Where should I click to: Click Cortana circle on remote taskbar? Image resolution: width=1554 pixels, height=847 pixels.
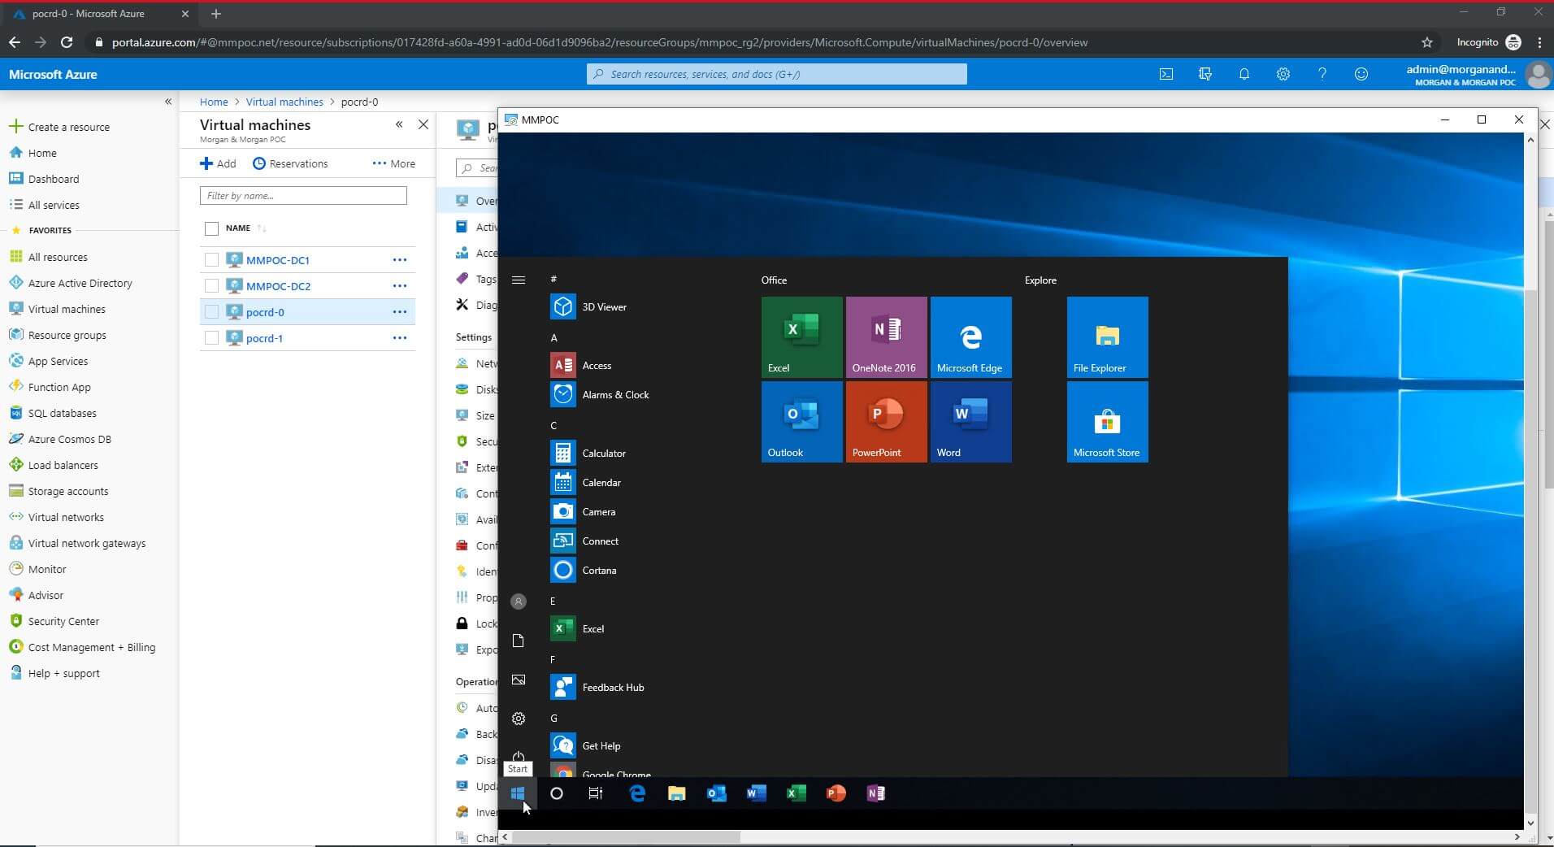[557, 793]
